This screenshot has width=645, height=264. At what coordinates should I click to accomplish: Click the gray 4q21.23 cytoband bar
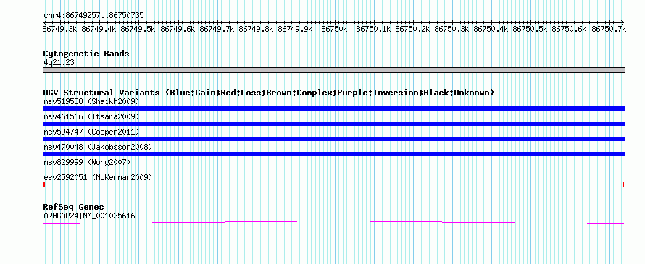(x=333, y=70)
